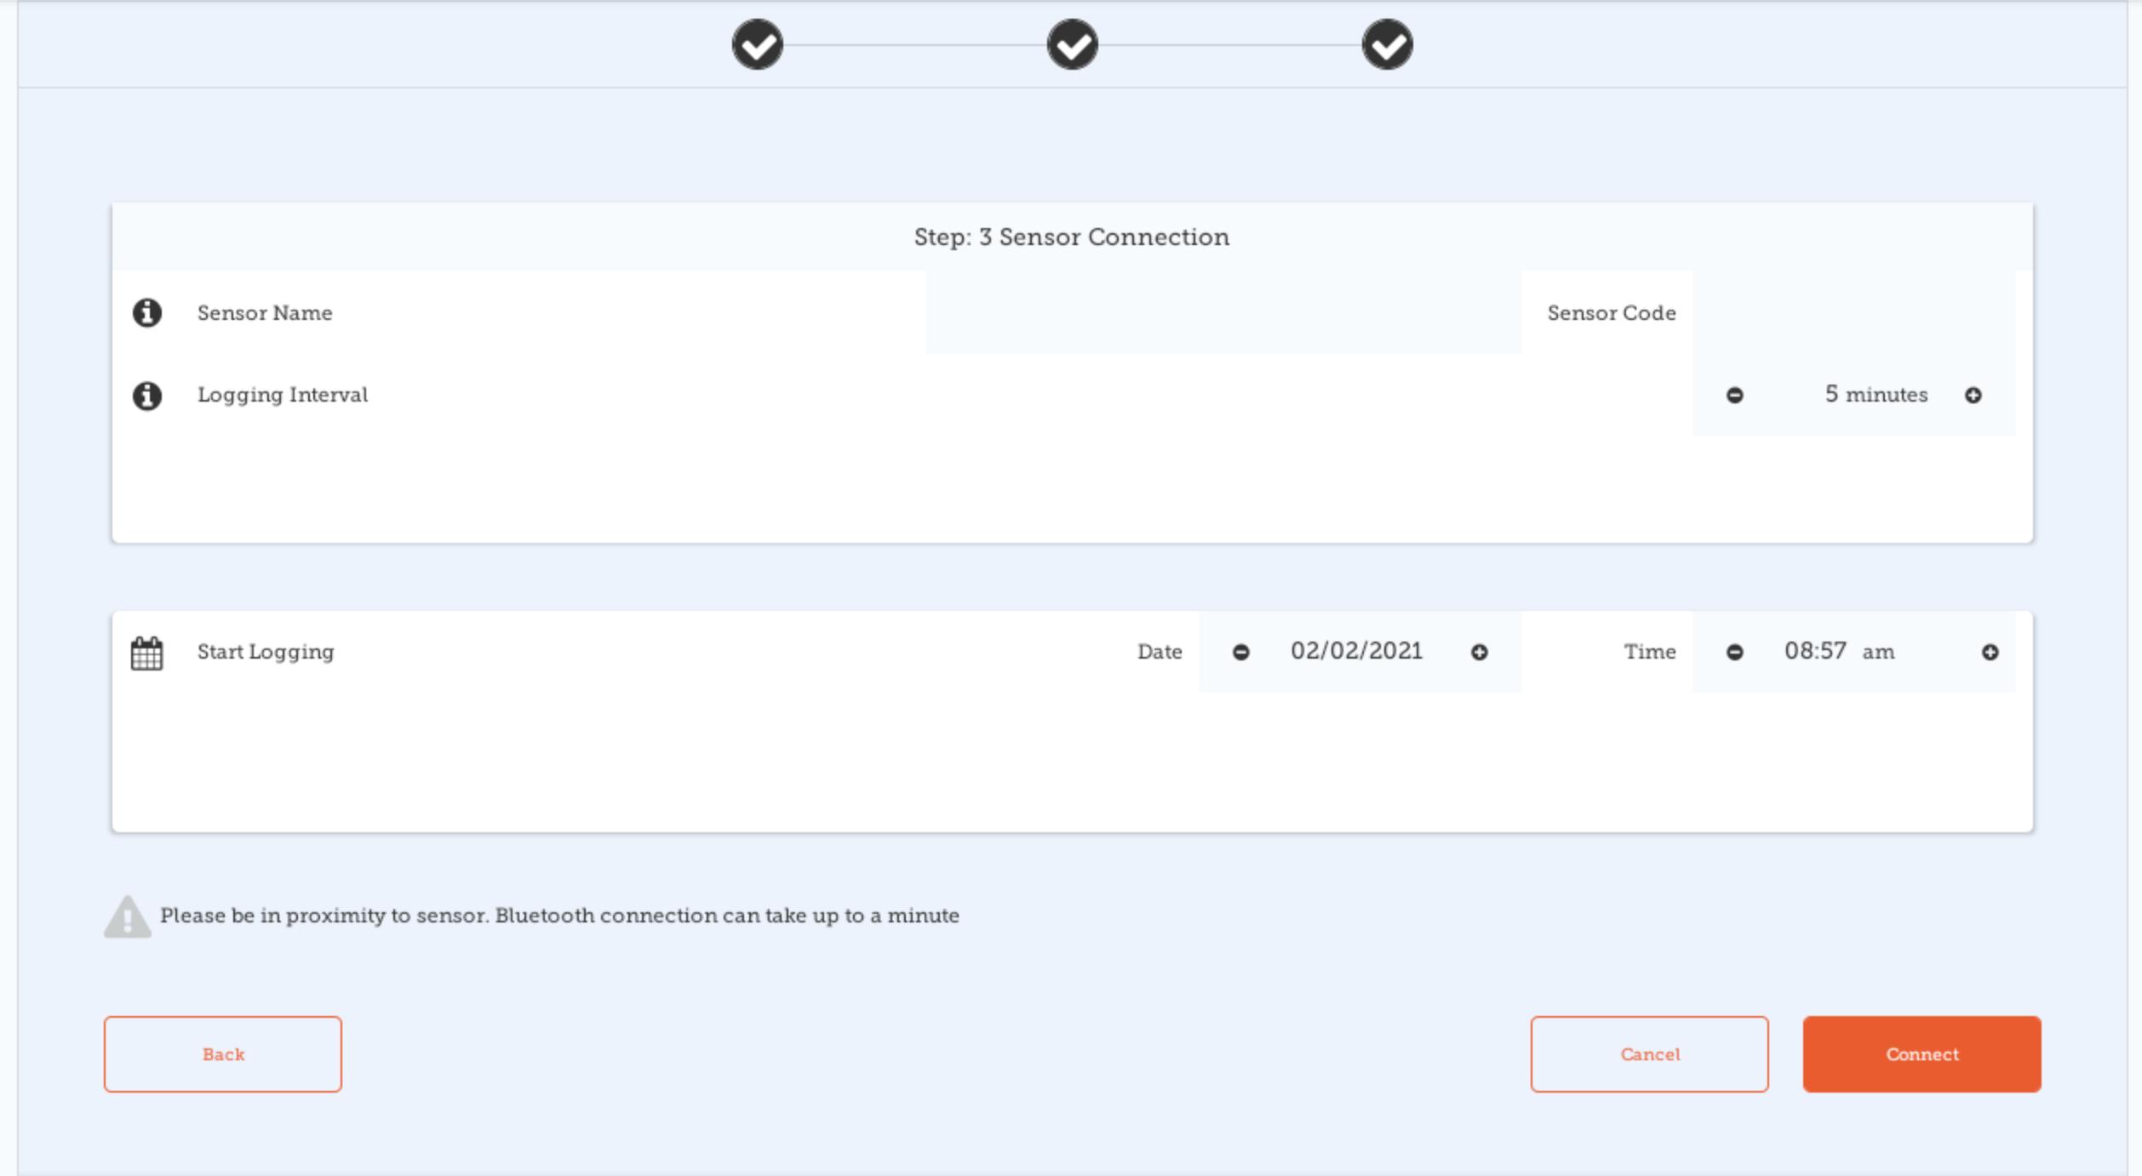Click the first completed step checkmark
2142x1176 pixels.
pos(757,45)
